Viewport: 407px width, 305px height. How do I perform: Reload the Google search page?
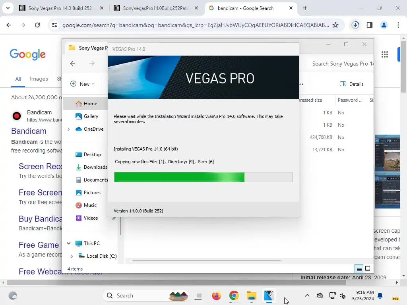pos(37,25)
